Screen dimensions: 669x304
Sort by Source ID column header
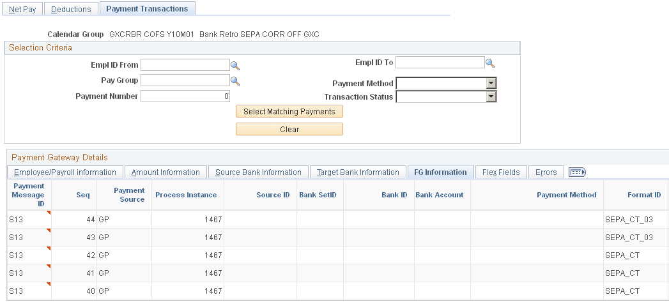[x=273, y=195]
